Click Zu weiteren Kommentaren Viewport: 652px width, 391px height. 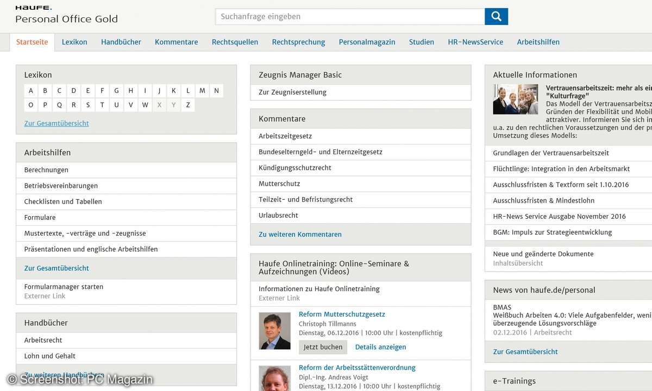[300, 235]
